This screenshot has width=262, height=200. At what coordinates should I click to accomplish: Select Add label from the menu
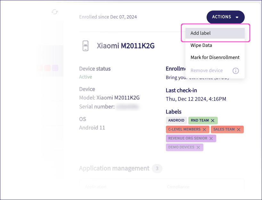tap(201, 33)
